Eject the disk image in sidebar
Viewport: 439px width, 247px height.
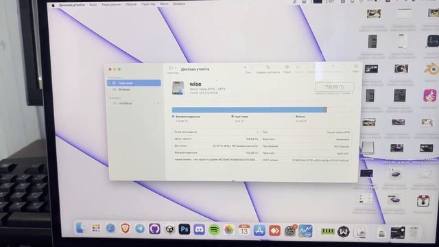(x=158, y=104)
